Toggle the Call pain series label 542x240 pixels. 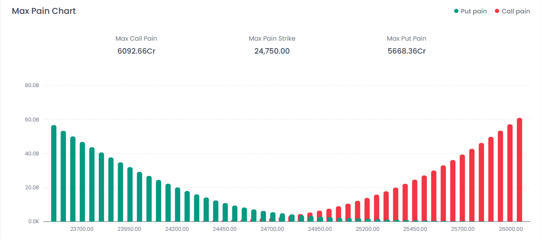[516, 11]
